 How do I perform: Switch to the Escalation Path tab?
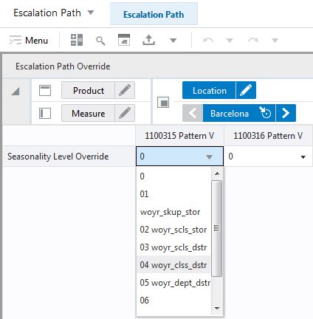(154, 14)
